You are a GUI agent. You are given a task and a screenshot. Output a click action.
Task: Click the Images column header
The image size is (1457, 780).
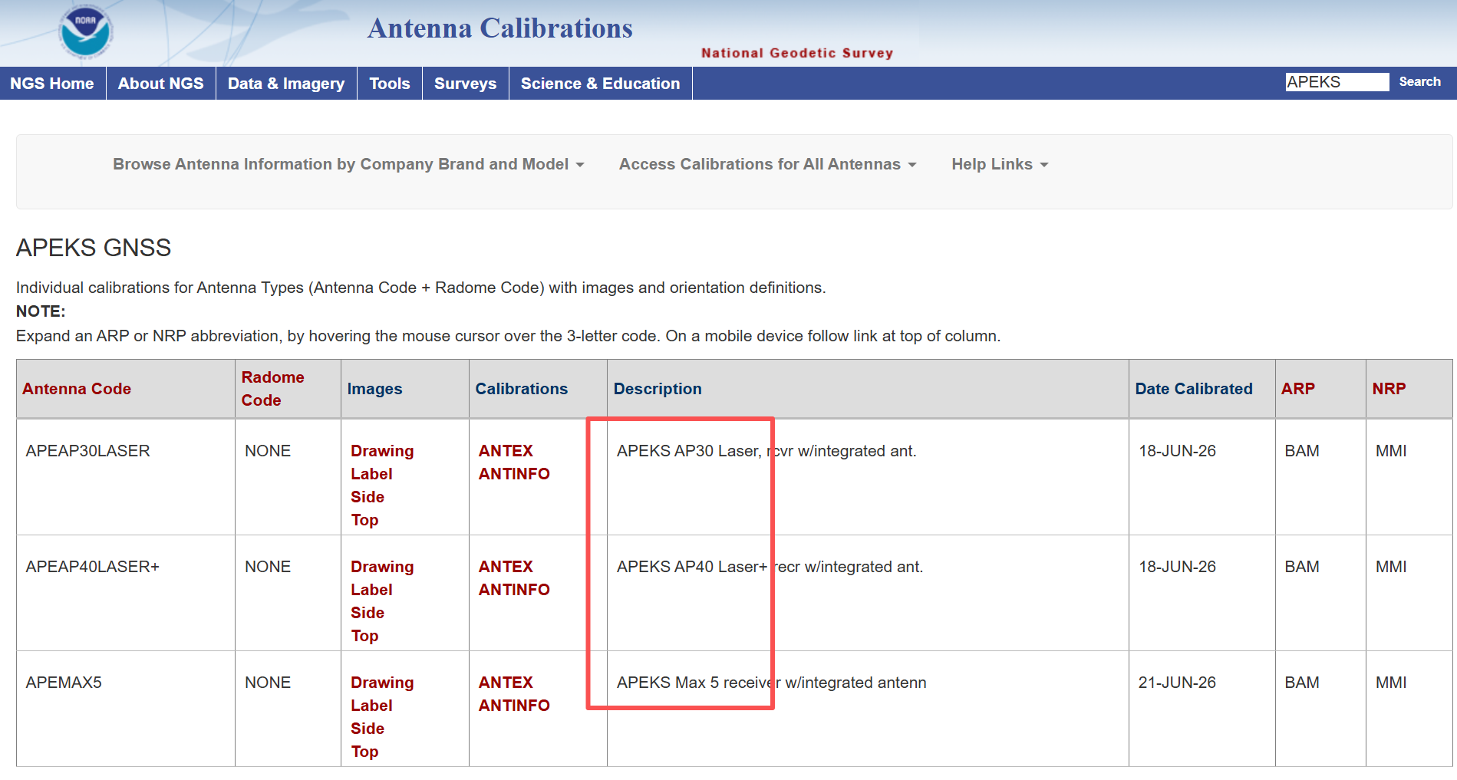click(x=374, y=389)
